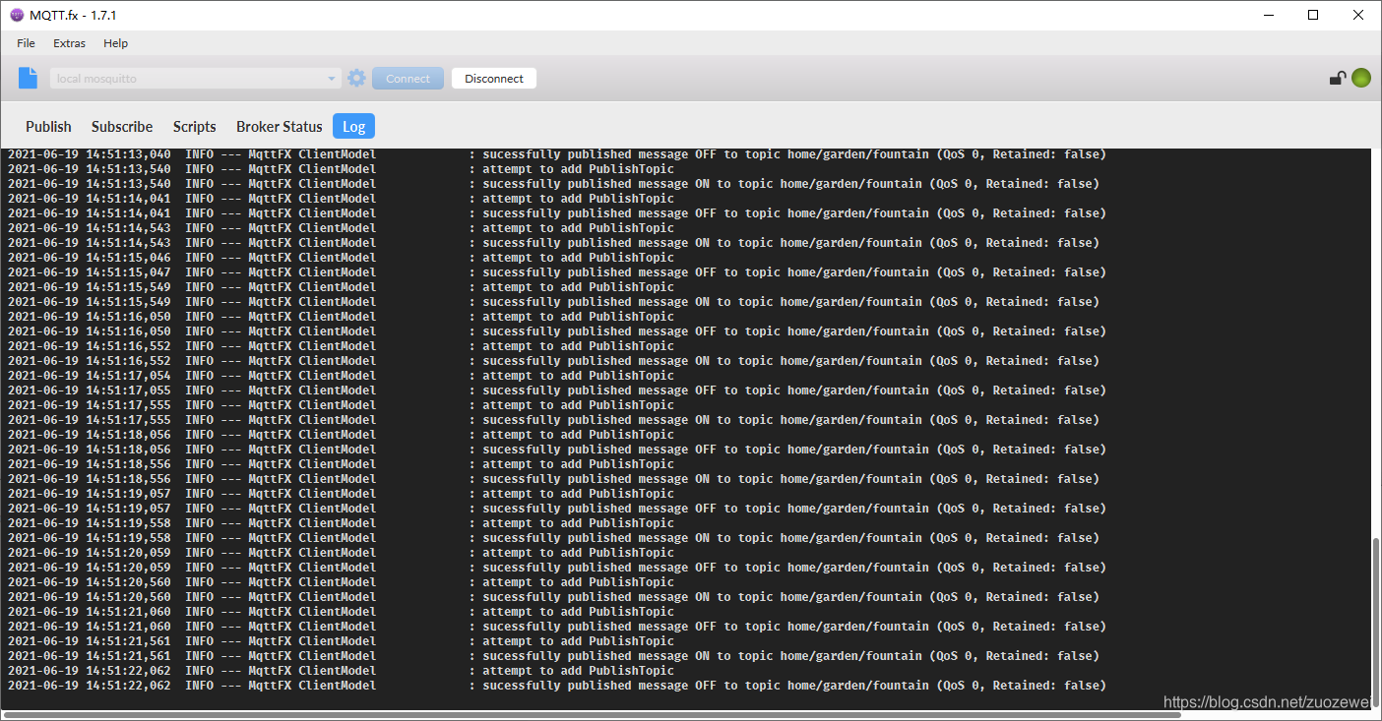Click the MQTT.fx app icon in title bar
Screen dimensions: 1382x721
17,16
